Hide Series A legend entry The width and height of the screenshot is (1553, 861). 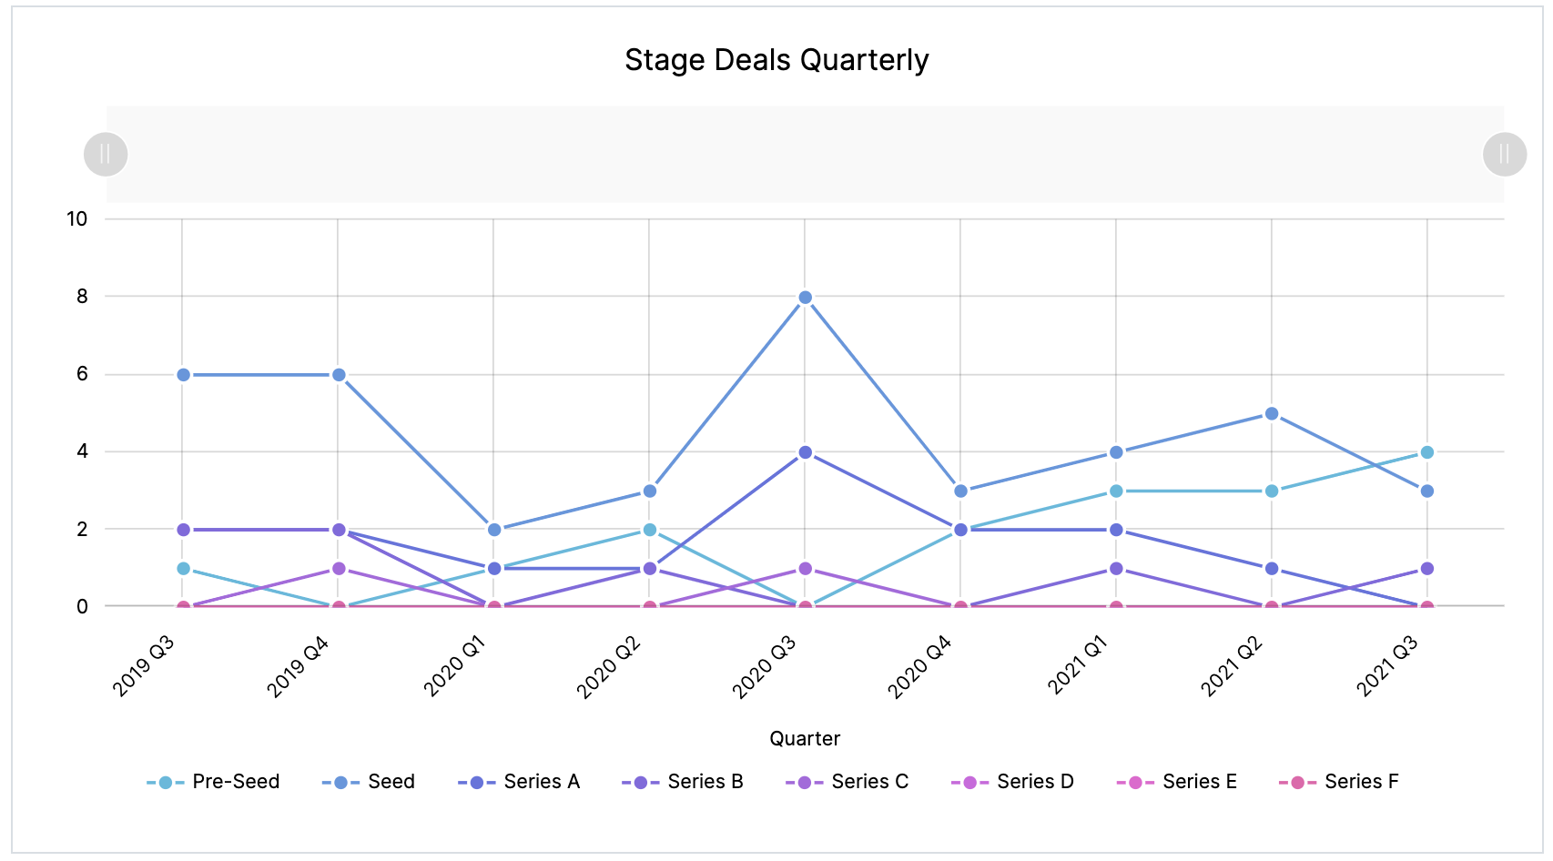[520, 782]
